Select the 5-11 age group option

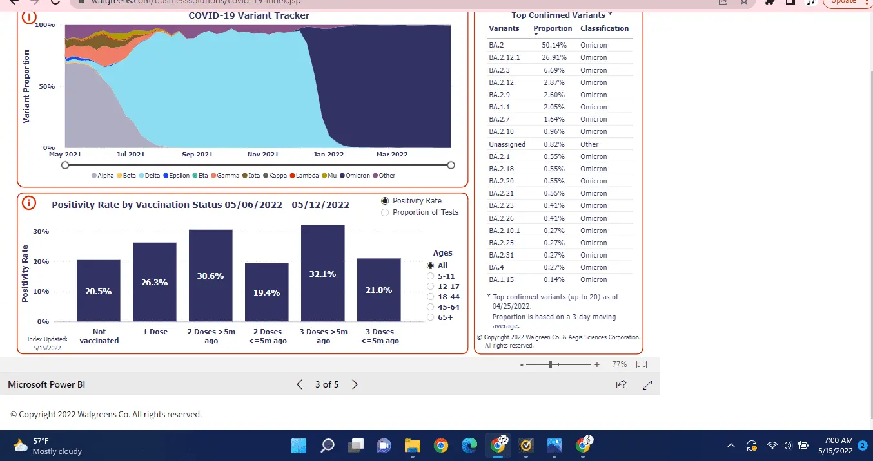coord(431,276)
